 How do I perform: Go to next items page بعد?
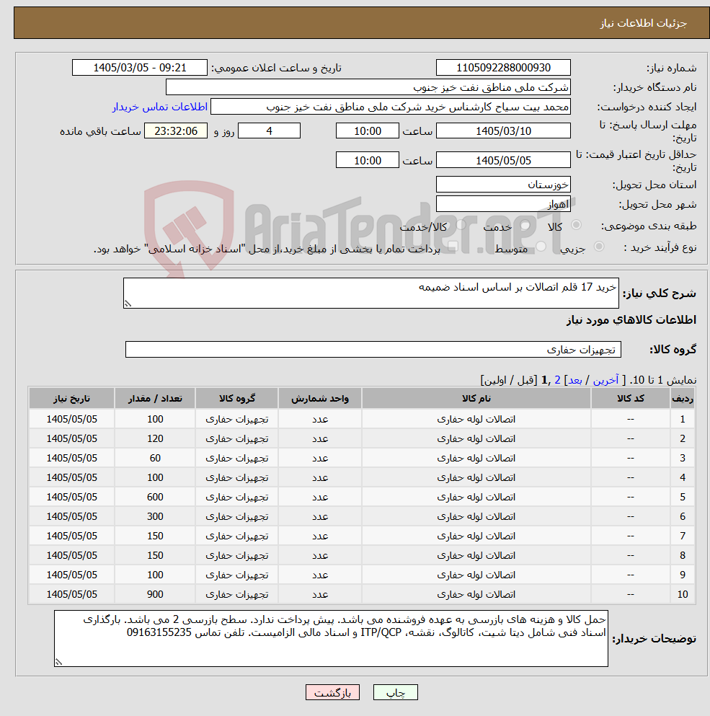(575, 380)
